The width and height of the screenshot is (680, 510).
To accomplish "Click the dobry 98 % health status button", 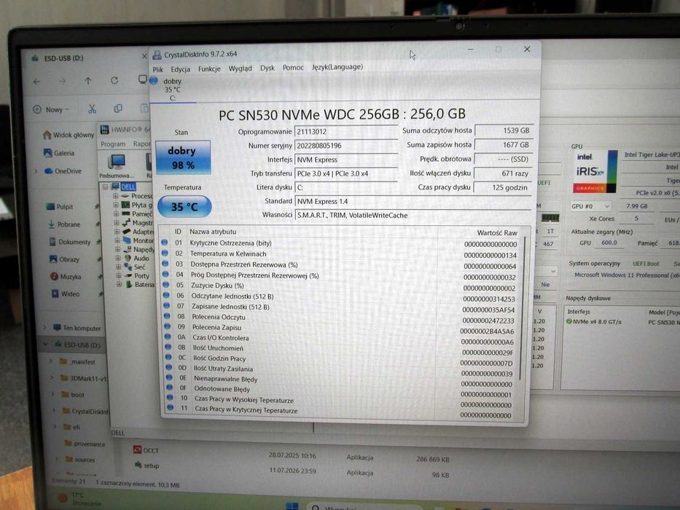I will pos(183,157).
